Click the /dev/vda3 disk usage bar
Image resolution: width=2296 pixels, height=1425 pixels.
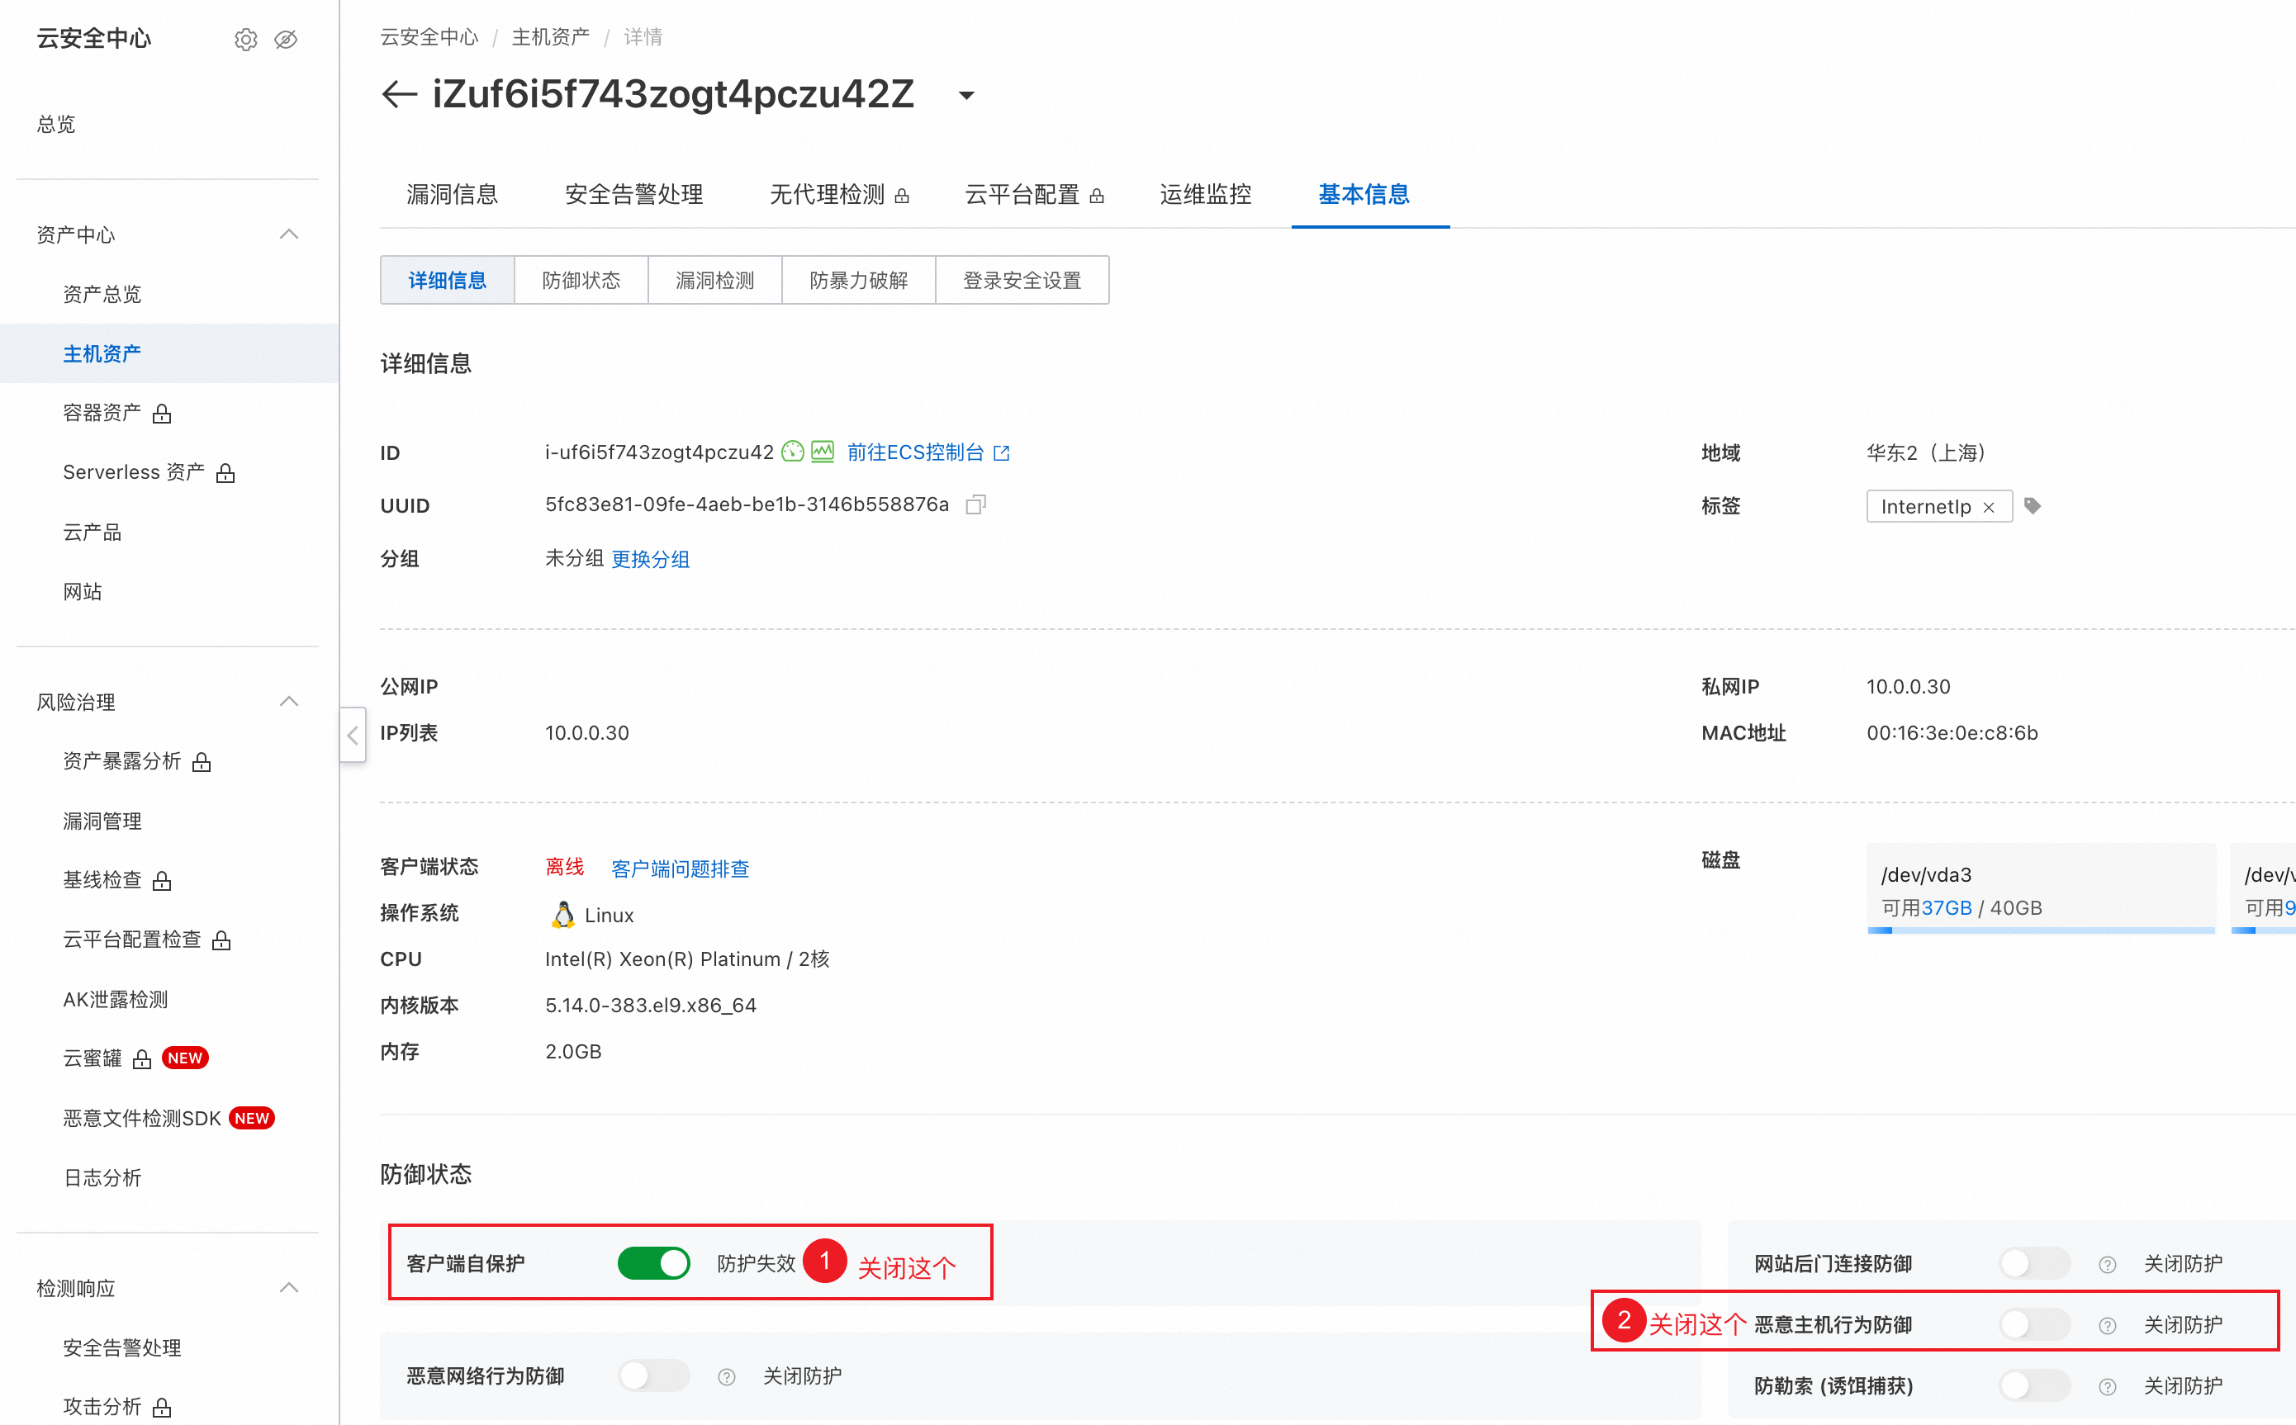(x=2040, y=930)
